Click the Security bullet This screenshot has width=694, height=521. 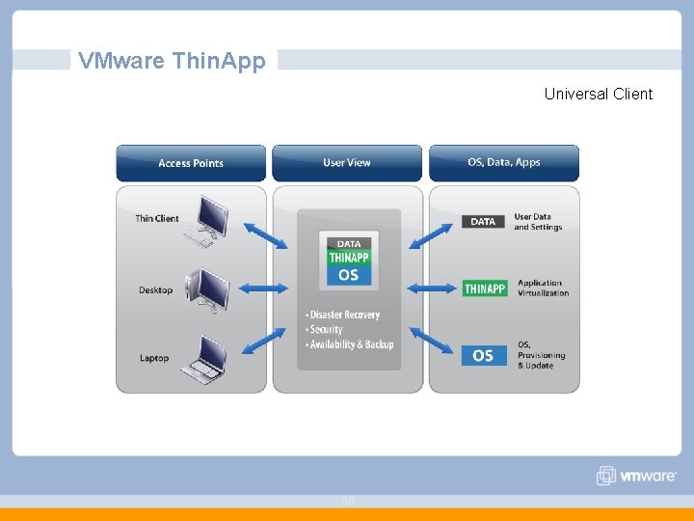point(324,329)
